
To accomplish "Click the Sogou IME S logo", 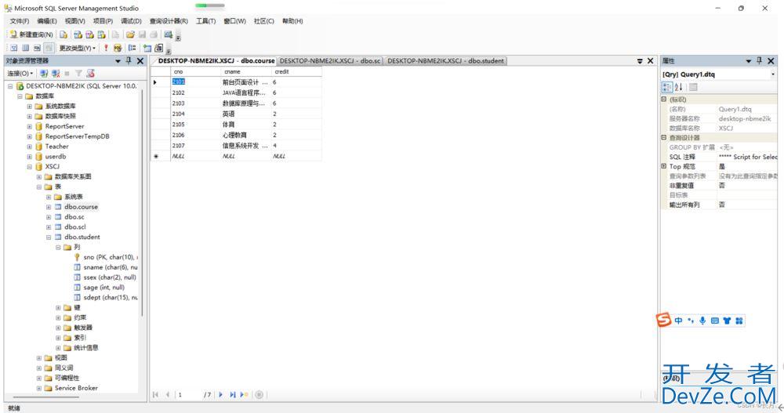I will [663, 320].
